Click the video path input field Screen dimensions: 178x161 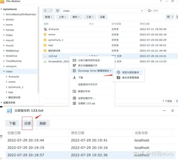(103, 11)
